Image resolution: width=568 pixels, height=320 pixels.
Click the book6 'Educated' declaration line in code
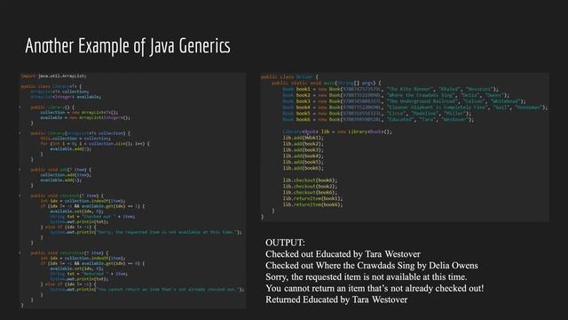pyautogui.click(x=378, y=119)
